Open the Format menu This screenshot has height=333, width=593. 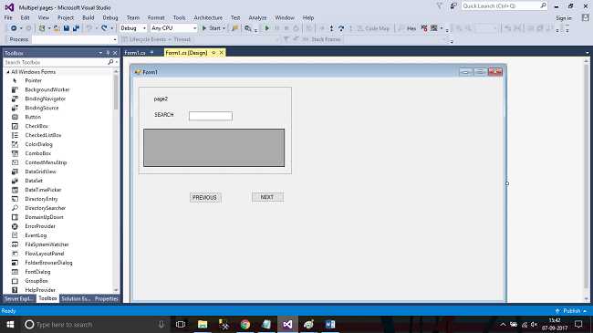[156, 17]
